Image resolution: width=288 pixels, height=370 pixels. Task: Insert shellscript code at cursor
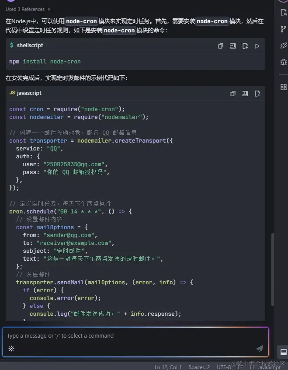click(233, 46)
